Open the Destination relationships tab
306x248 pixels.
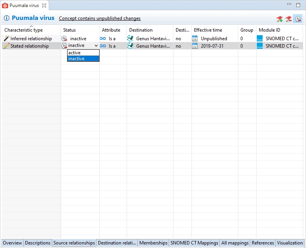(117, 243)
